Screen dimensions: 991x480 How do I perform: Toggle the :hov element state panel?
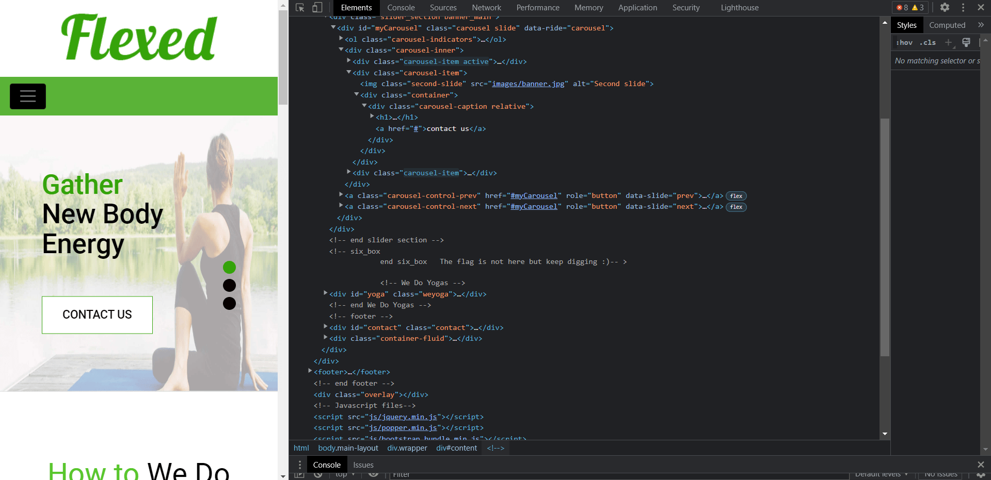[x=904, y=43]
